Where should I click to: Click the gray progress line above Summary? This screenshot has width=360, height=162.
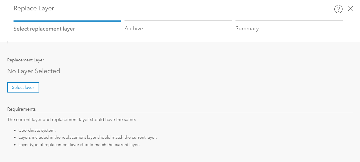pyautogui.click(x=289, y=21)
